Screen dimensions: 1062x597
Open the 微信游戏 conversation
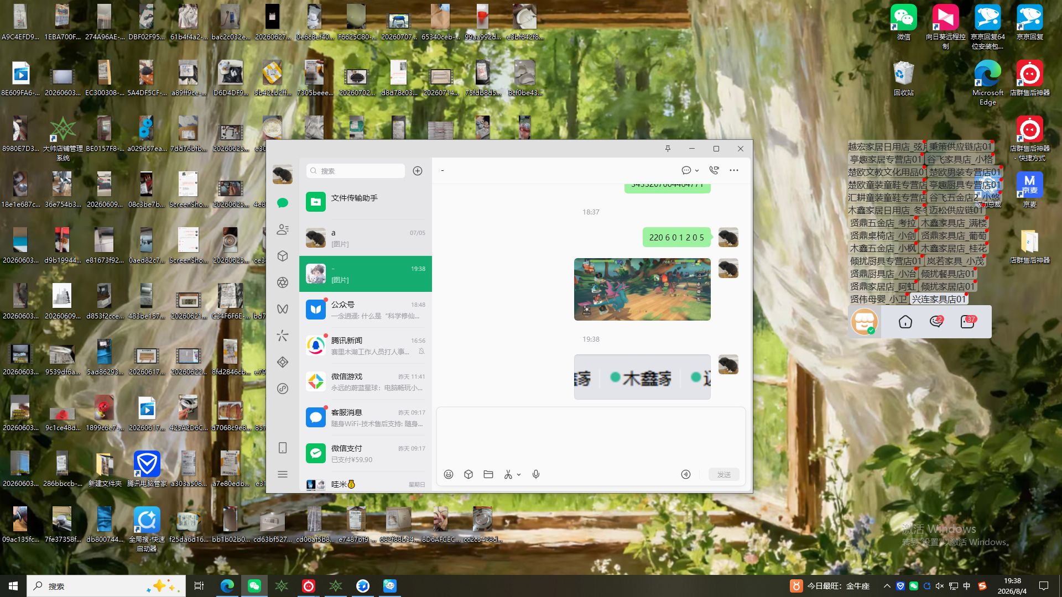point(366,381)
